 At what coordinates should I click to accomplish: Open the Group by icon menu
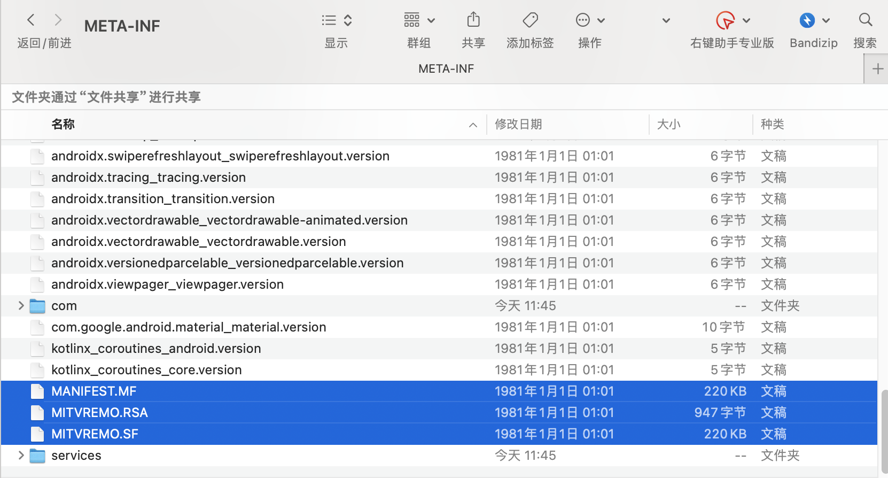click(x=419, y=20)
